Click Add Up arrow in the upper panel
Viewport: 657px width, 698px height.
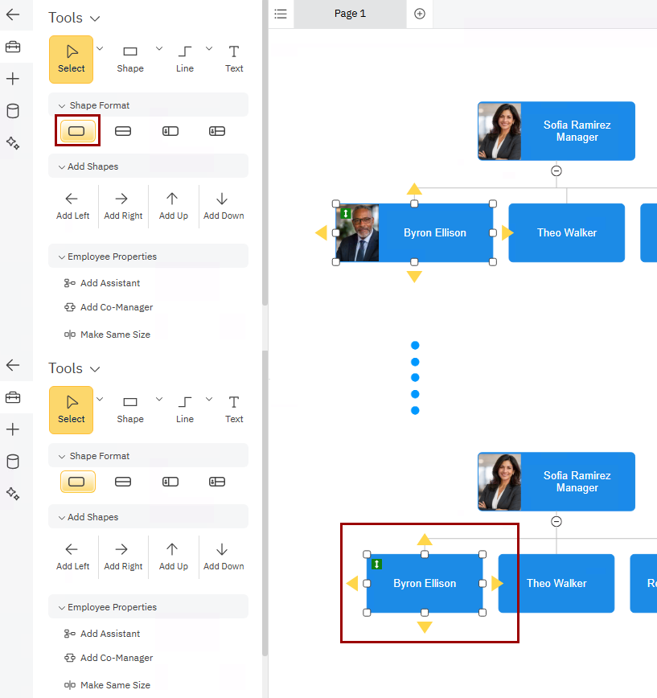click(173, 205)
